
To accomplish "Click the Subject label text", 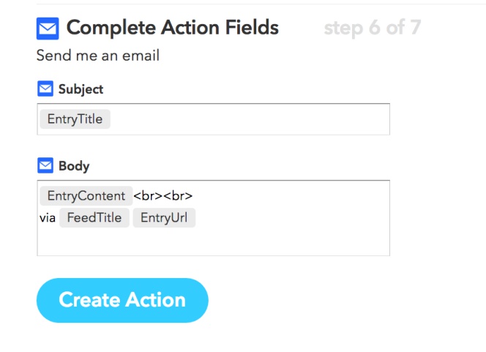I will click(81, 89).
